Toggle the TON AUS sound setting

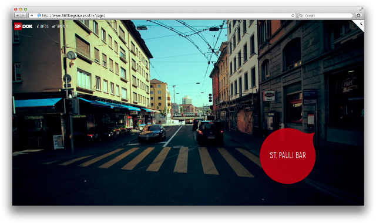(x=61, y=26)
